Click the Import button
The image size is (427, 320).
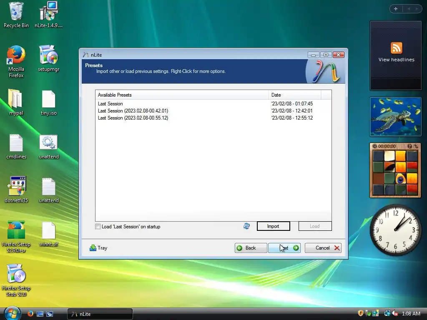(273, 226)
